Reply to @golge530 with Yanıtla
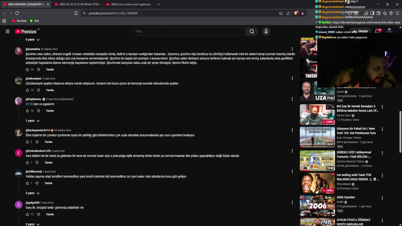The image size is (402, 226). point(50,214)
